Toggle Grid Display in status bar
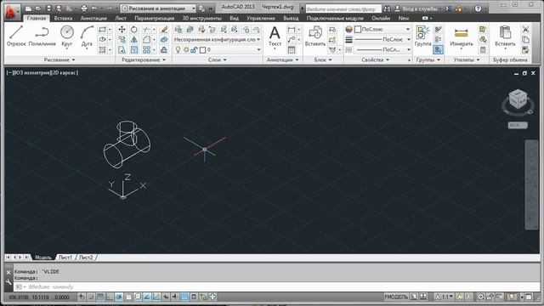This screenshot has height=306, width=544. [100, 297]
